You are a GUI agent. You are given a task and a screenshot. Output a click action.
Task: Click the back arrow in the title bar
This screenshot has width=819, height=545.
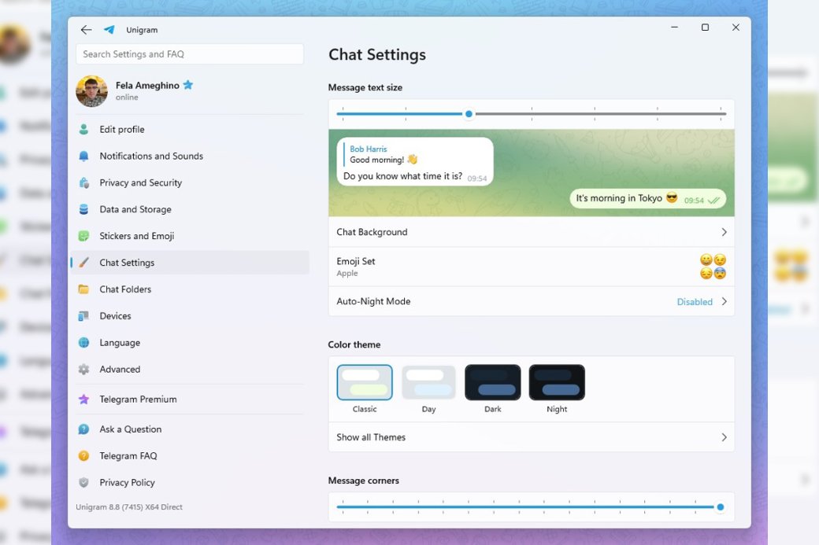[86, 30]
